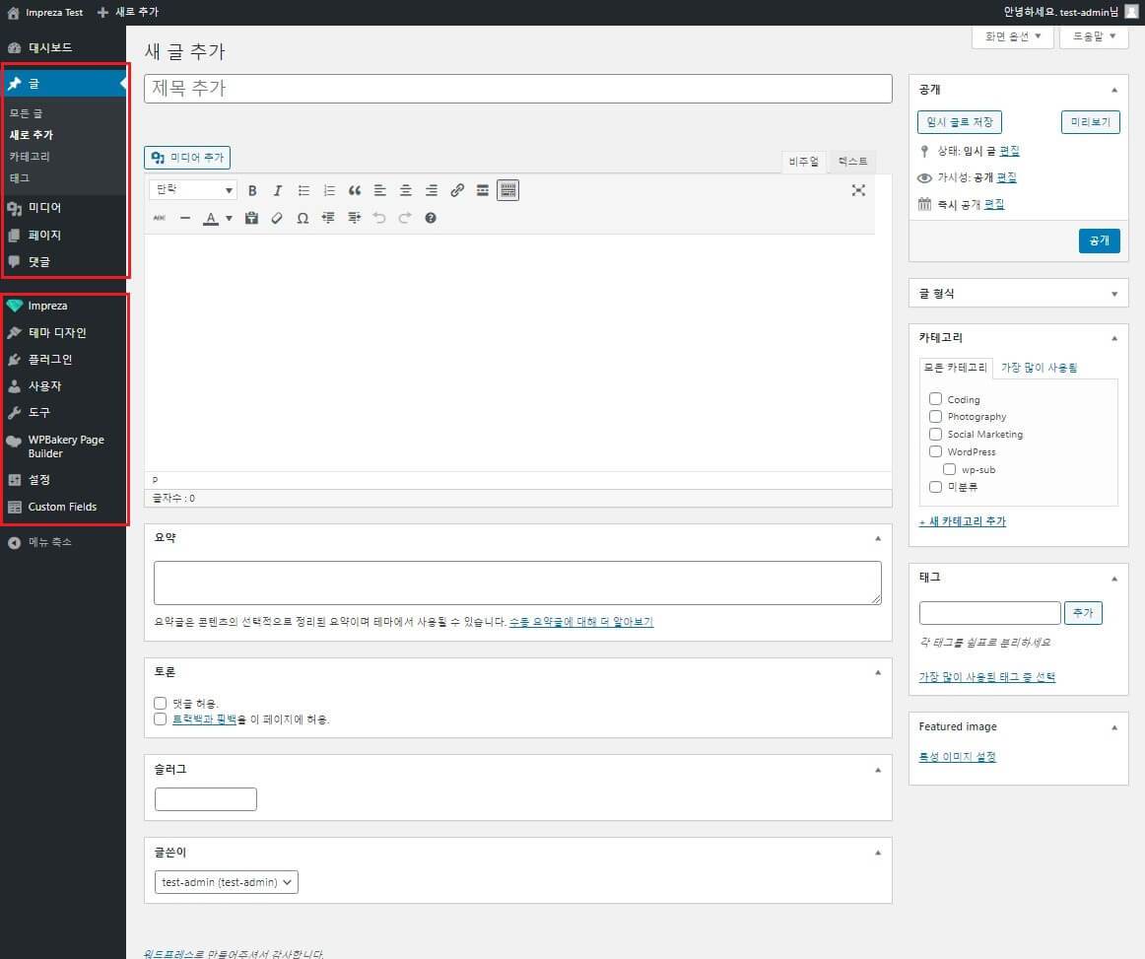
Task: Click the 특성 이미지 설정 link
Action: 958,757
